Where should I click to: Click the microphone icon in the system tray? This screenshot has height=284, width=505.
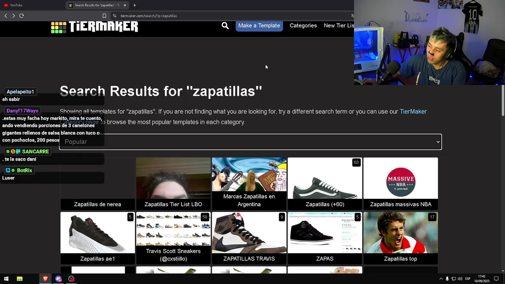(447, 279)
